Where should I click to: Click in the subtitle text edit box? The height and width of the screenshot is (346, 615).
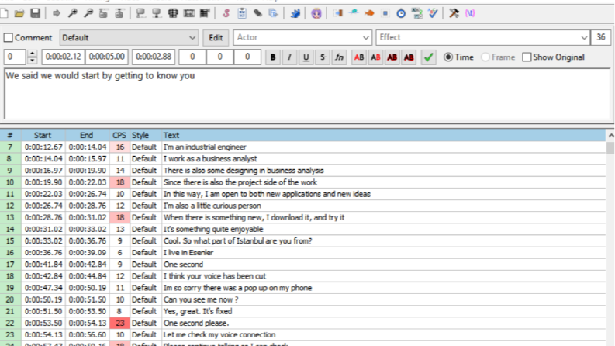point(307,93)
